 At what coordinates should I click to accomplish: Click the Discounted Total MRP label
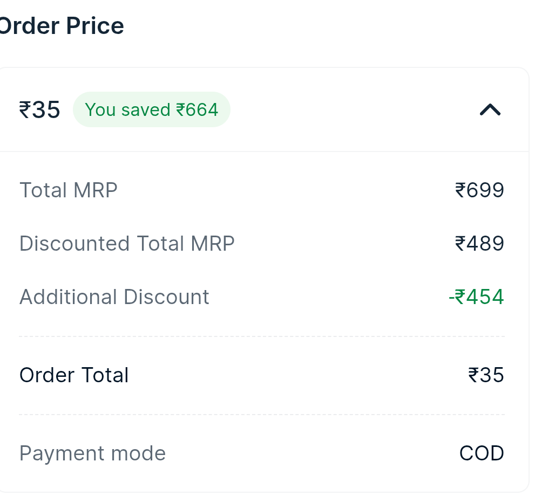click(127, 244)
